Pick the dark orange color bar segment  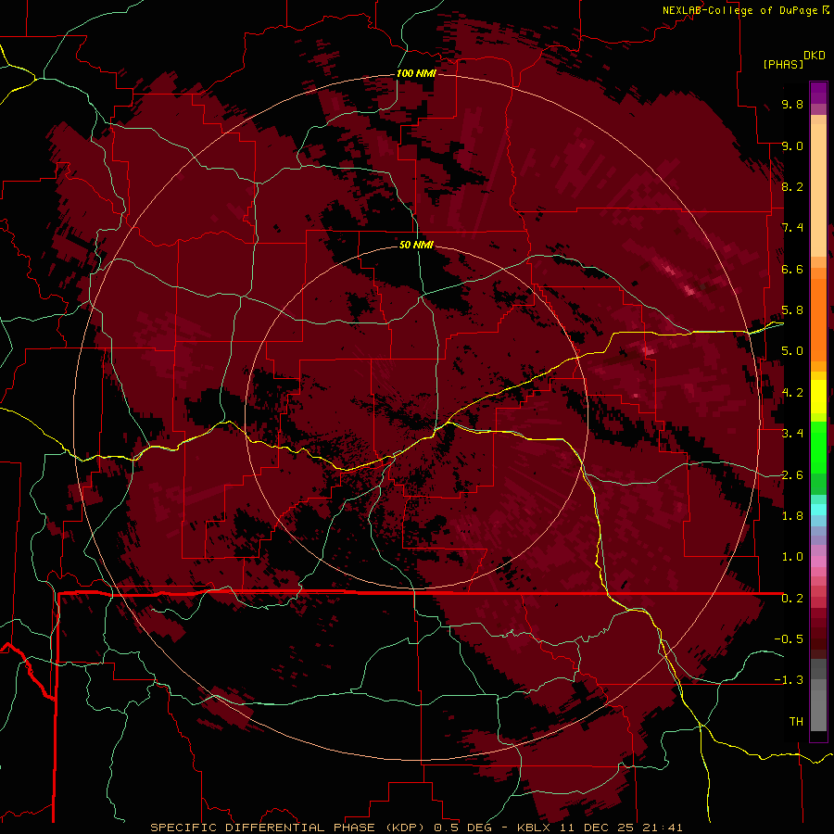tap(818, 320)
